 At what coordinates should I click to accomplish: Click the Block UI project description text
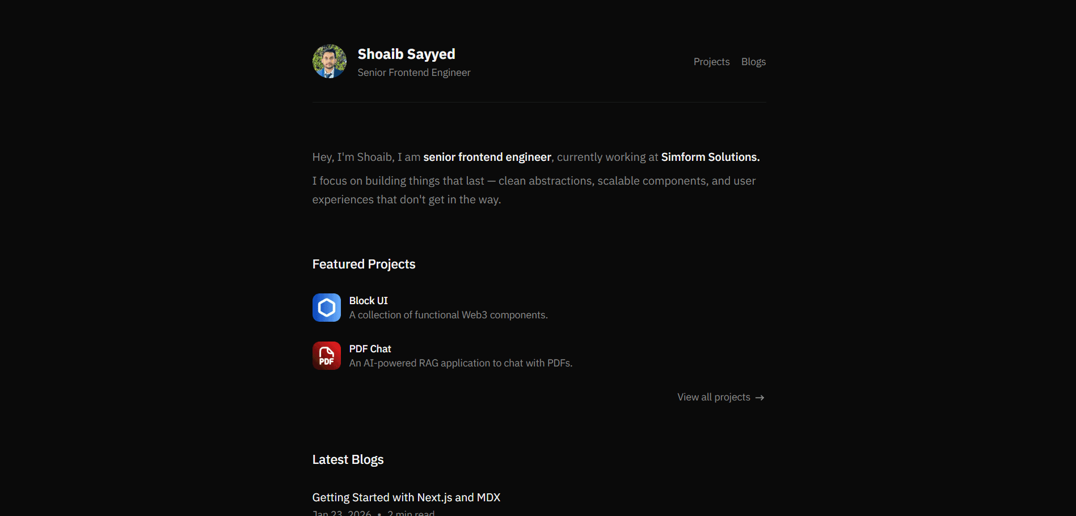[448, 314]
